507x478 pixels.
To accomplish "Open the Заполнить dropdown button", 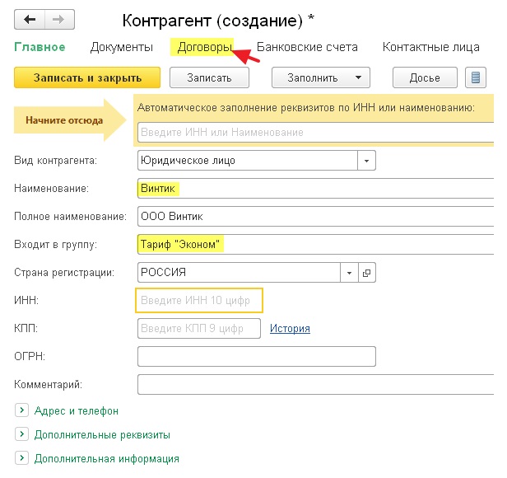I will click(x=321, y=77).
